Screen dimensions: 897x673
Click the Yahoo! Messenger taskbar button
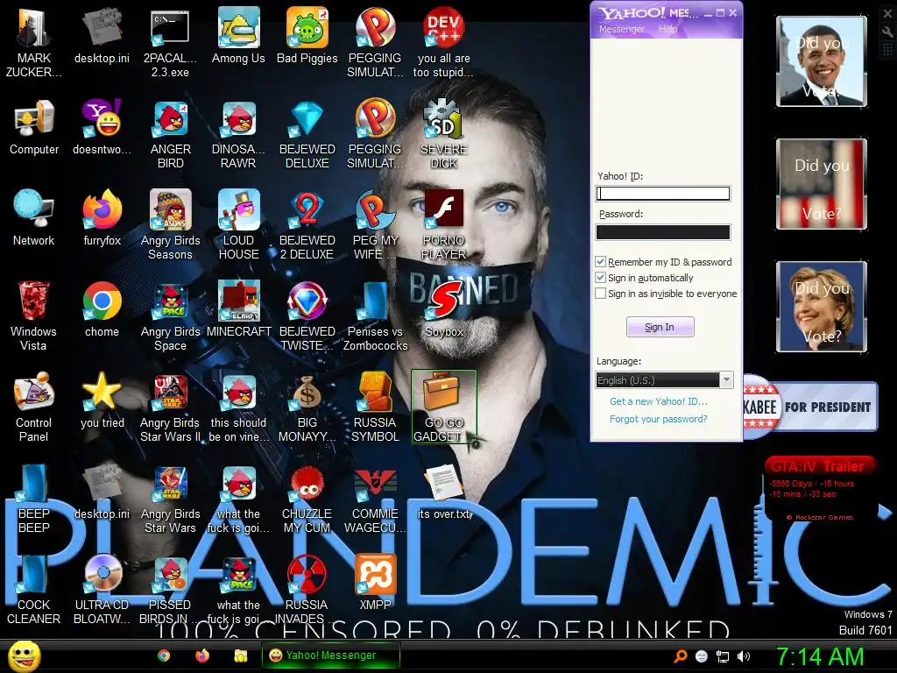330,655
